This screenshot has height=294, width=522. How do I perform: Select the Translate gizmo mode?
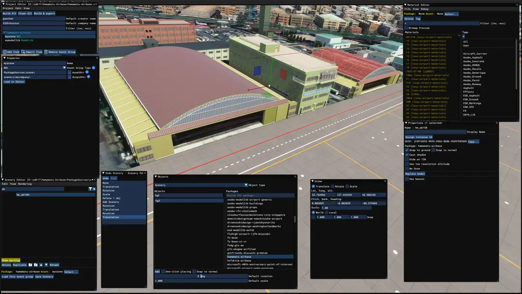[x=313, y=187]
